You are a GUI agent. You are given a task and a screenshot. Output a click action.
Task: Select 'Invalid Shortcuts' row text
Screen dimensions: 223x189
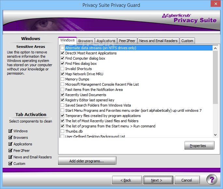79,69
